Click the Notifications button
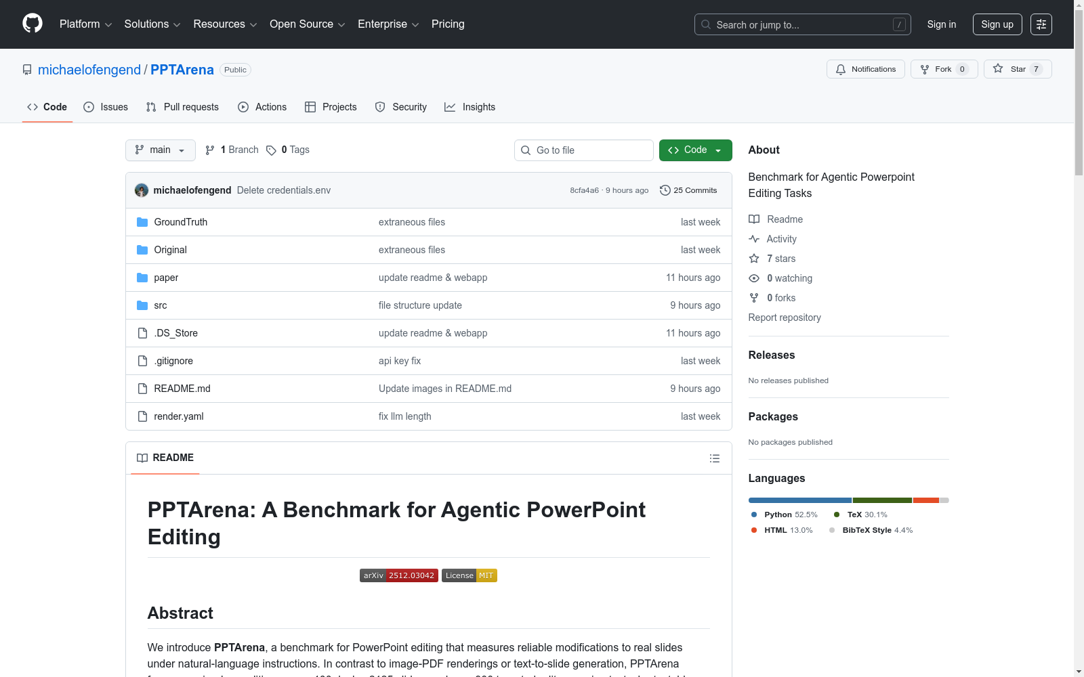The height and width of the screenshot is (677, 1084). click(x=866, y=69)
